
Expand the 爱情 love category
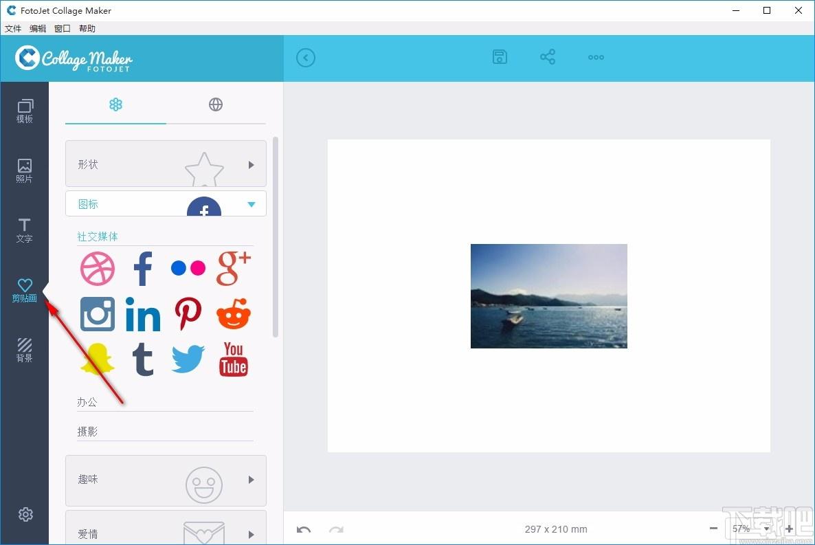(x=166, y=529)
